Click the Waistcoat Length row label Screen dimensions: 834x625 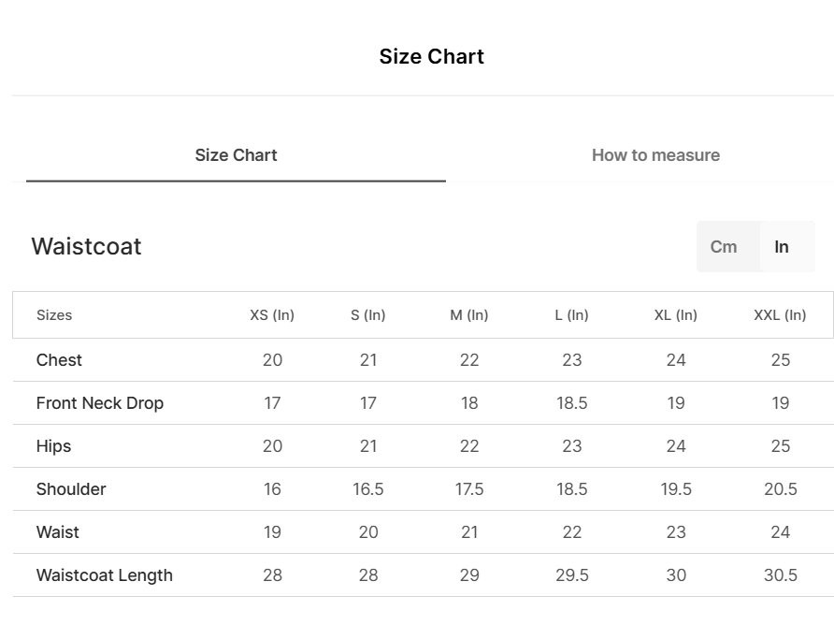pos(105,575)
